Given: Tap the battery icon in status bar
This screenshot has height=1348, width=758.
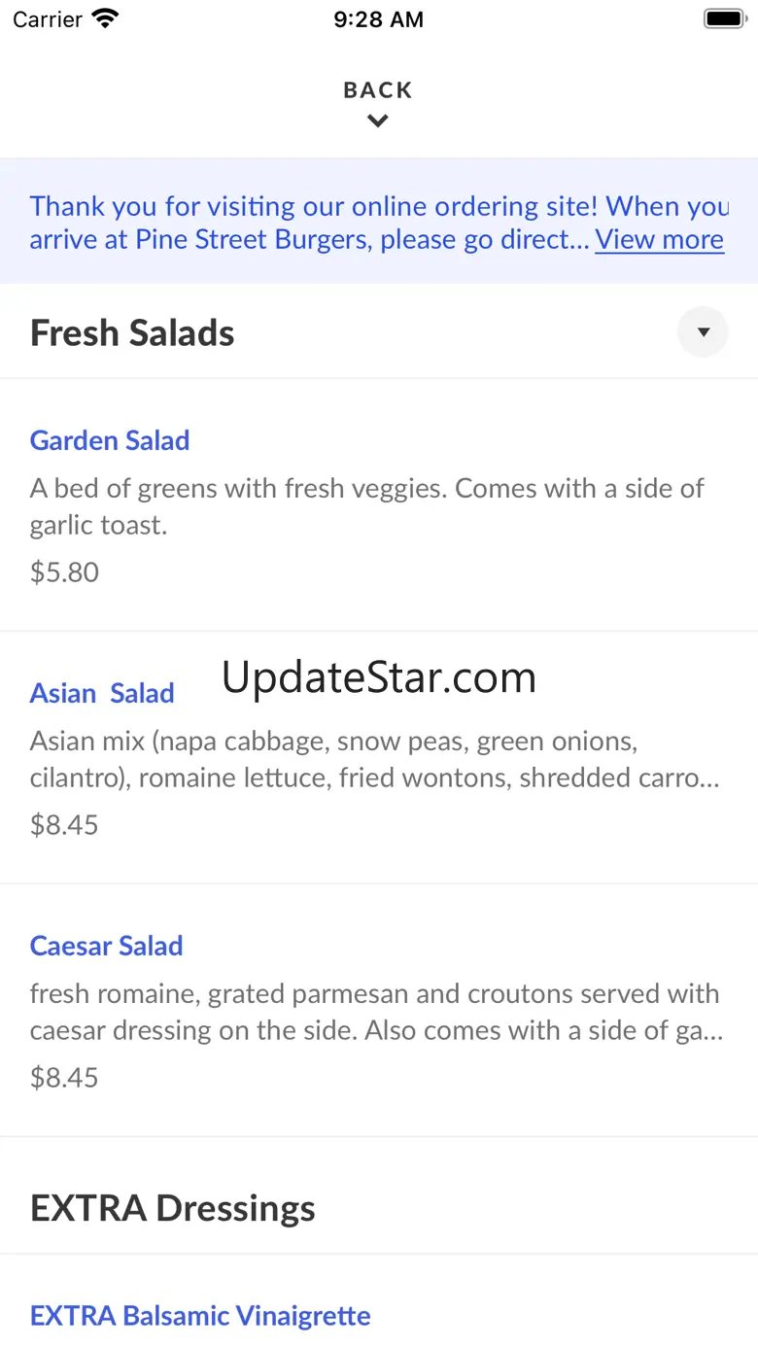Looking at the screenshot, I should [724, 18].
